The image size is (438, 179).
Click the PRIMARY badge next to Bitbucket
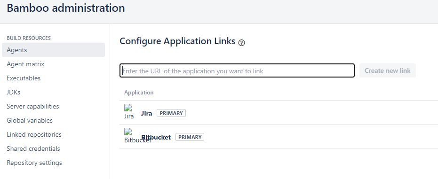click(190, 137)
